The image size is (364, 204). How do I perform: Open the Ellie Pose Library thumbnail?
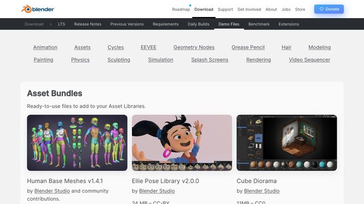(x=182, y=143)
